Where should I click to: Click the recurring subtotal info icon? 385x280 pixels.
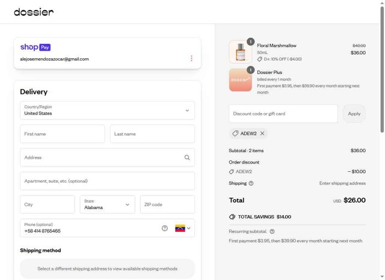coord(272,231)
